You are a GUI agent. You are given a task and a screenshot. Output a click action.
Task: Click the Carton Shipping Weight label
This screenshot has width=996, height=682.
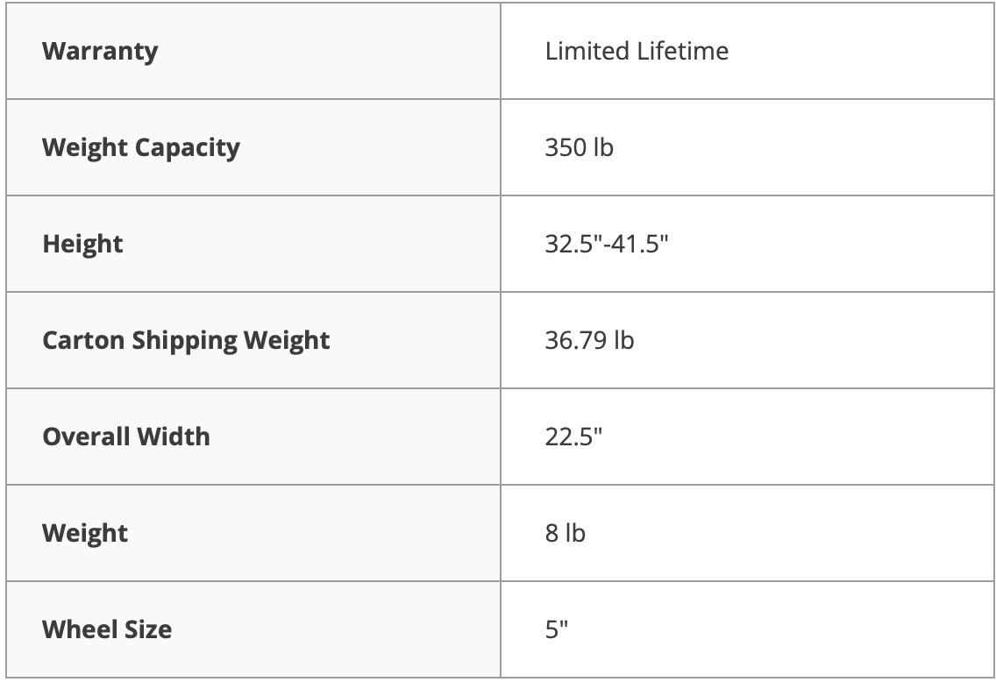pos(186,340)
